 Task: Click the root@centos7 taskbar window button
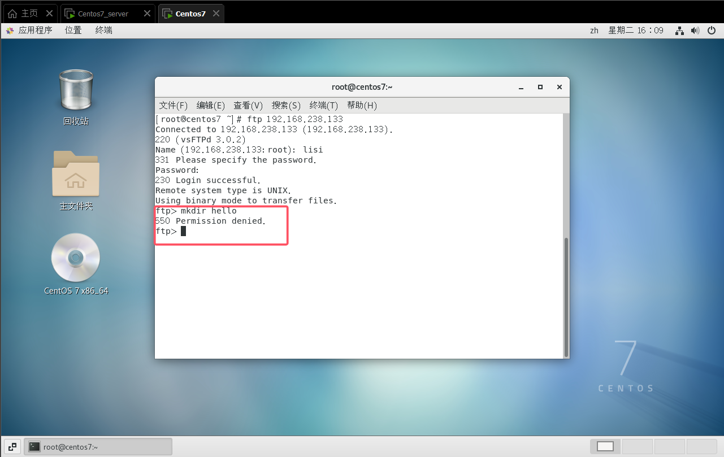pyautogui.click(x=98, y=446)
